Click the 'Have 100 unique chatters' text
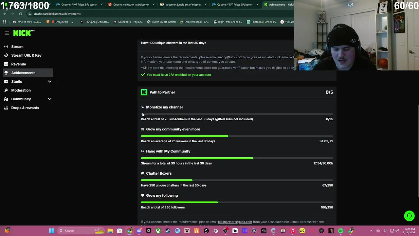 (173, 43)
